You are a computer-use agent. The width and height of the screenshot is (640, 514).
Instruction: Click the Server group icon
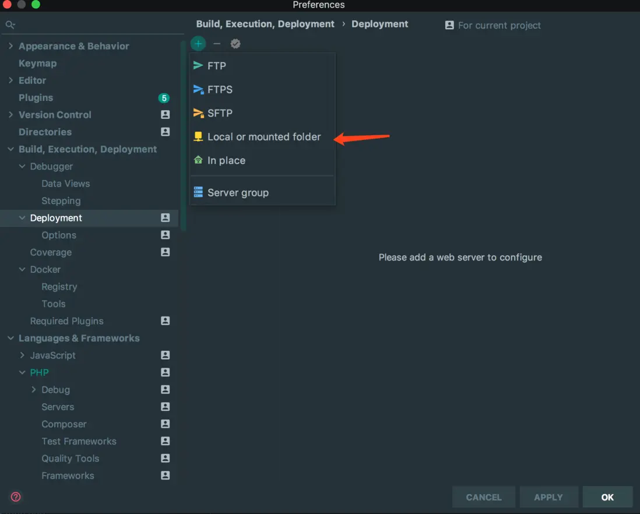198,192
